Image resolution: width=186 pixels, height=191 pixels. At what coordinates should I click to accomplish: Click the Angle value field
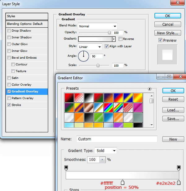[x=97, y=56]
